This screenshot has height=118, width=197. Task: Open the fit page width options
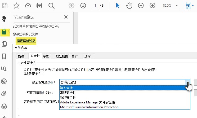[190, 6]
